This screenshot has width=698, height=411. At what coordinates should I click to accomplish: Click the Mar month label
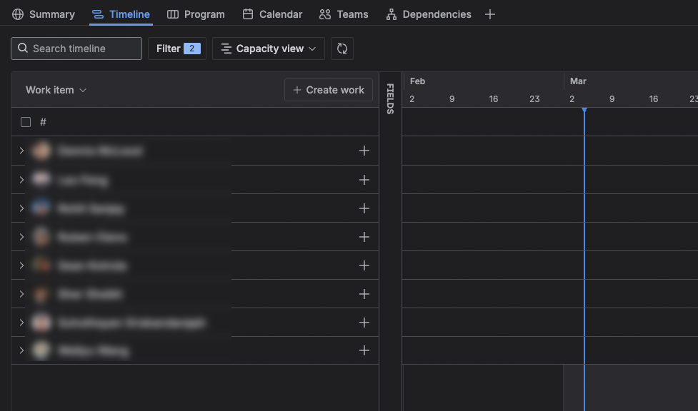tap(578, 81)
